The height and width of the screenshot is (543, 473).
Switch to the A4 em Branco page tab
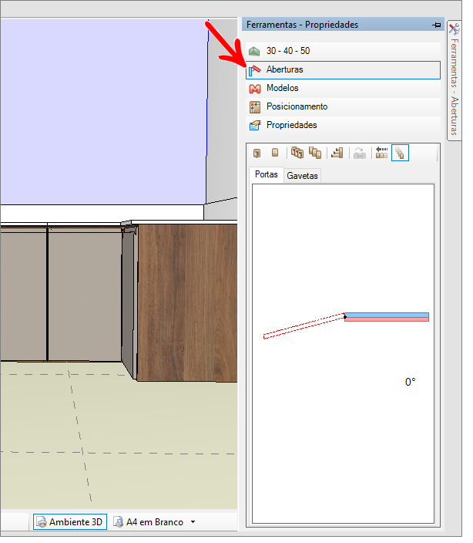(x=148, y=522)
